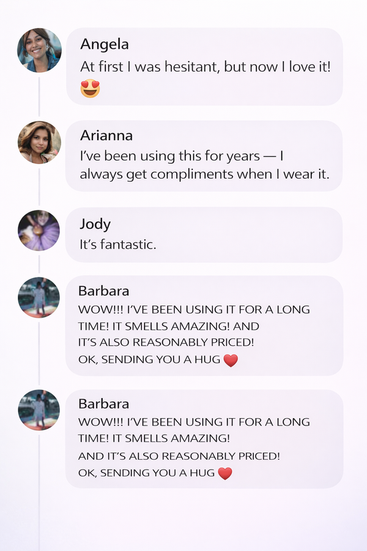Click the red heart in last Barbara comment
The image size is (367, 551).
pyautogui.click(x=225, y=473)
